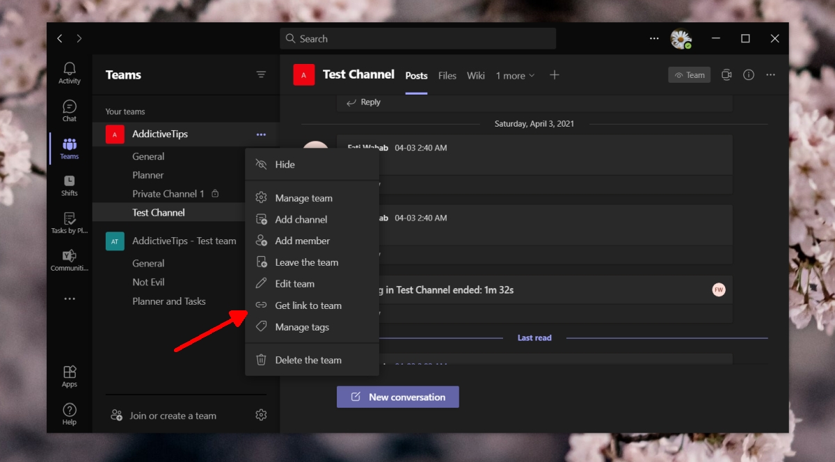Open channel more options ellipsis

(770, 74)
